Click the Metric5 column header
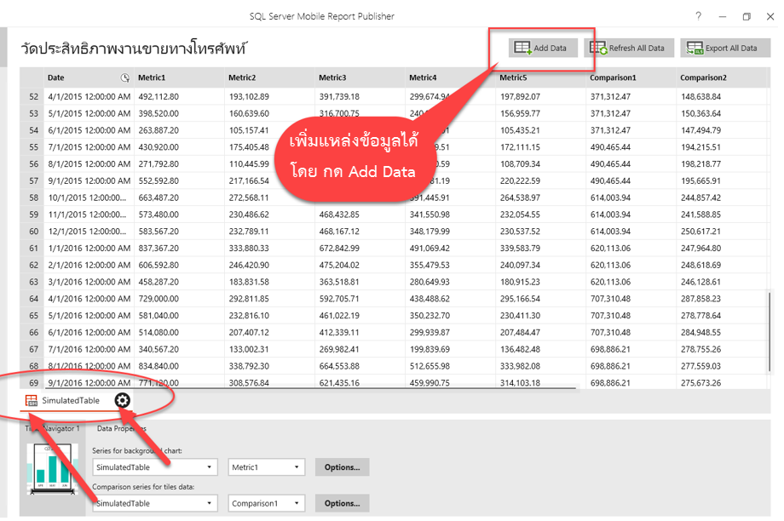784x521 pixels. pos(516,77)
